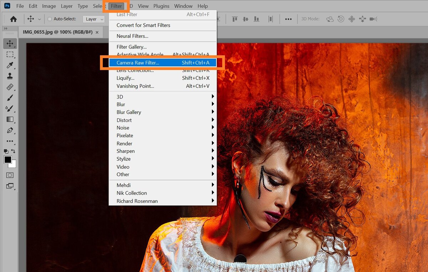Change screen mode icon
Screen dimensions: 428x272
point(10,186)
